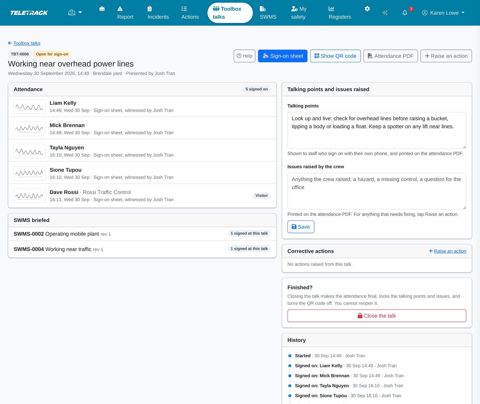Viewport: 480px width, 404px height.
Task: Click the sparkle AI assistant icon
Action: (x=385, y=13)
